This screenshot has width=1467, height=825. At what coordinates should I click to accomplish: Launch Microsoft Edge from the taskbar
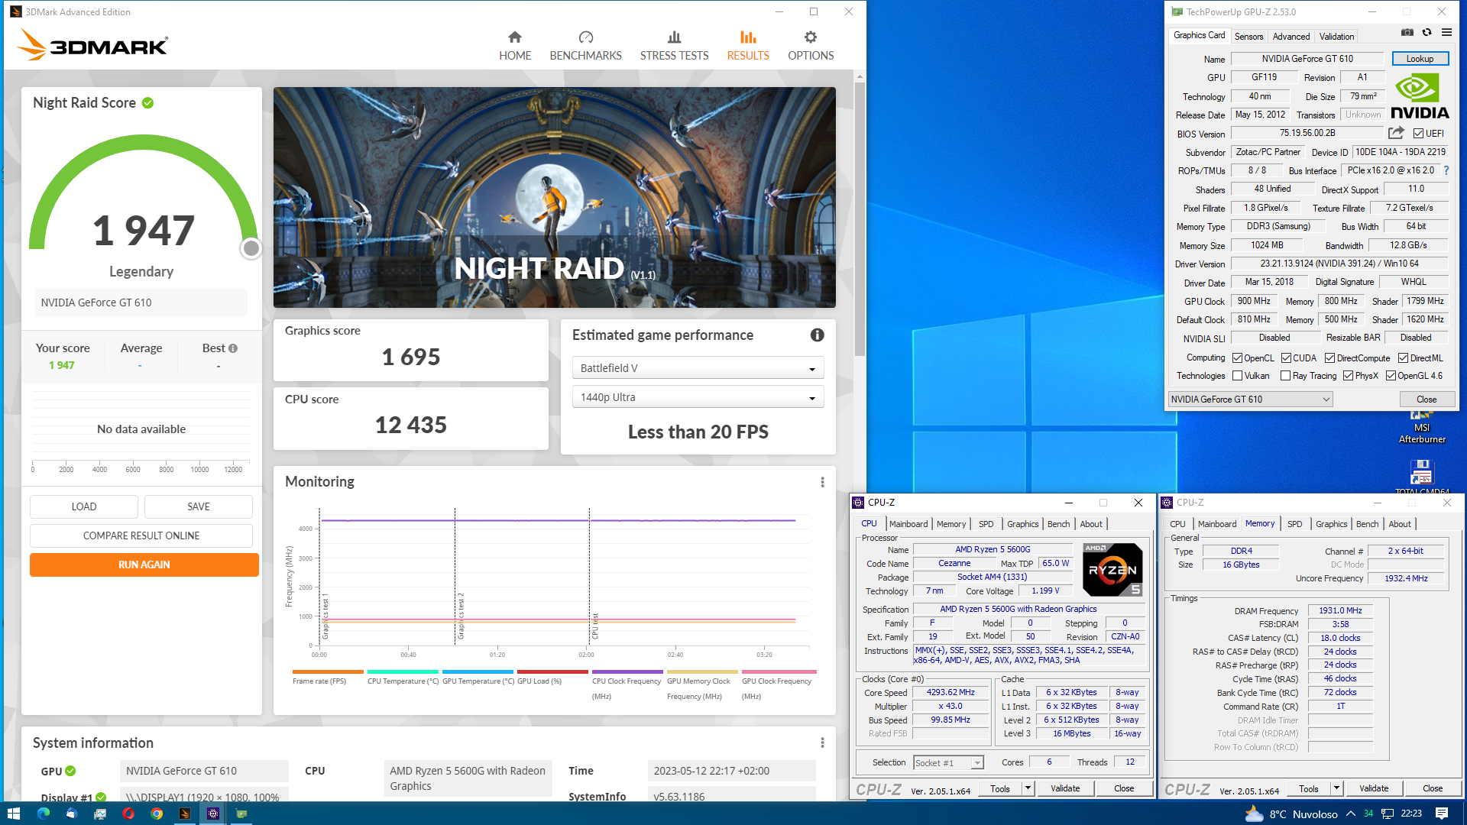point(44,814)
